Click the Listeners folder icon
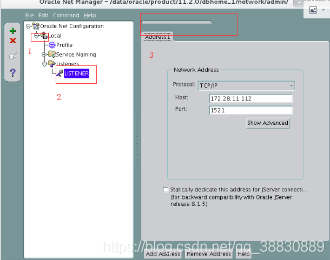330x260 pixels. (52, 64)
